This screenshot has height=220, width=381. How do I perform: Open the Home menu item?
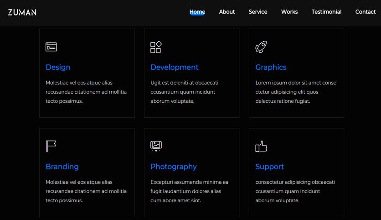point(197,12)
